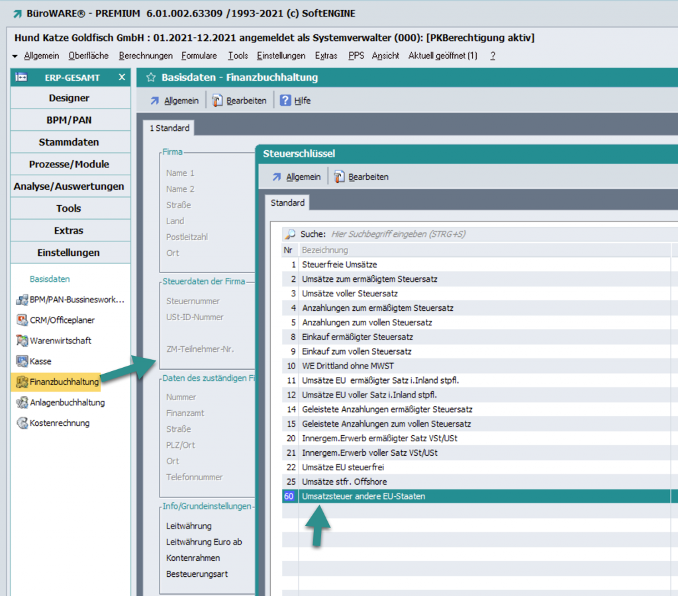Click the BPM/PAN-Bussinesworkflow icon

tap(22, 300)
